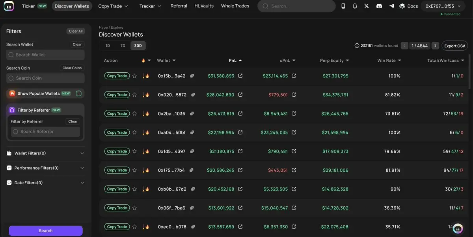Sort by PnL column header
The image size is (473, 237).
(x=235, y=61)
